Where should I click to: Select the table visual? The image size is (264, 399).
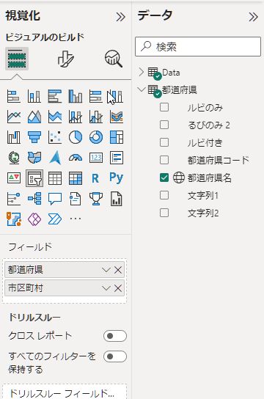click(x=55, y=178)
